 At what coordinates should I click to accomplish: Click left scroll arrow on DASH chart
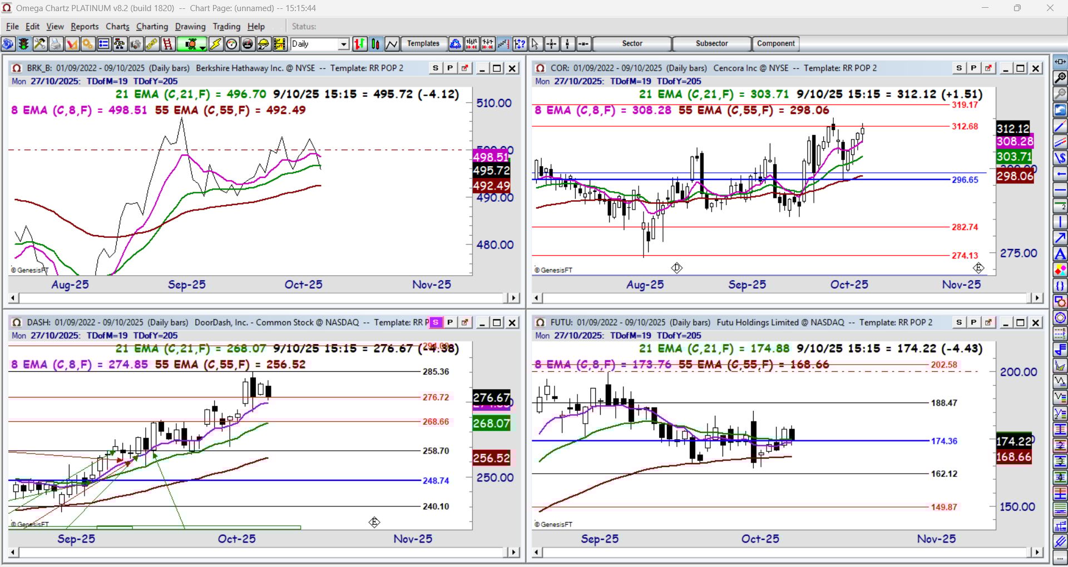pos(13,553)
